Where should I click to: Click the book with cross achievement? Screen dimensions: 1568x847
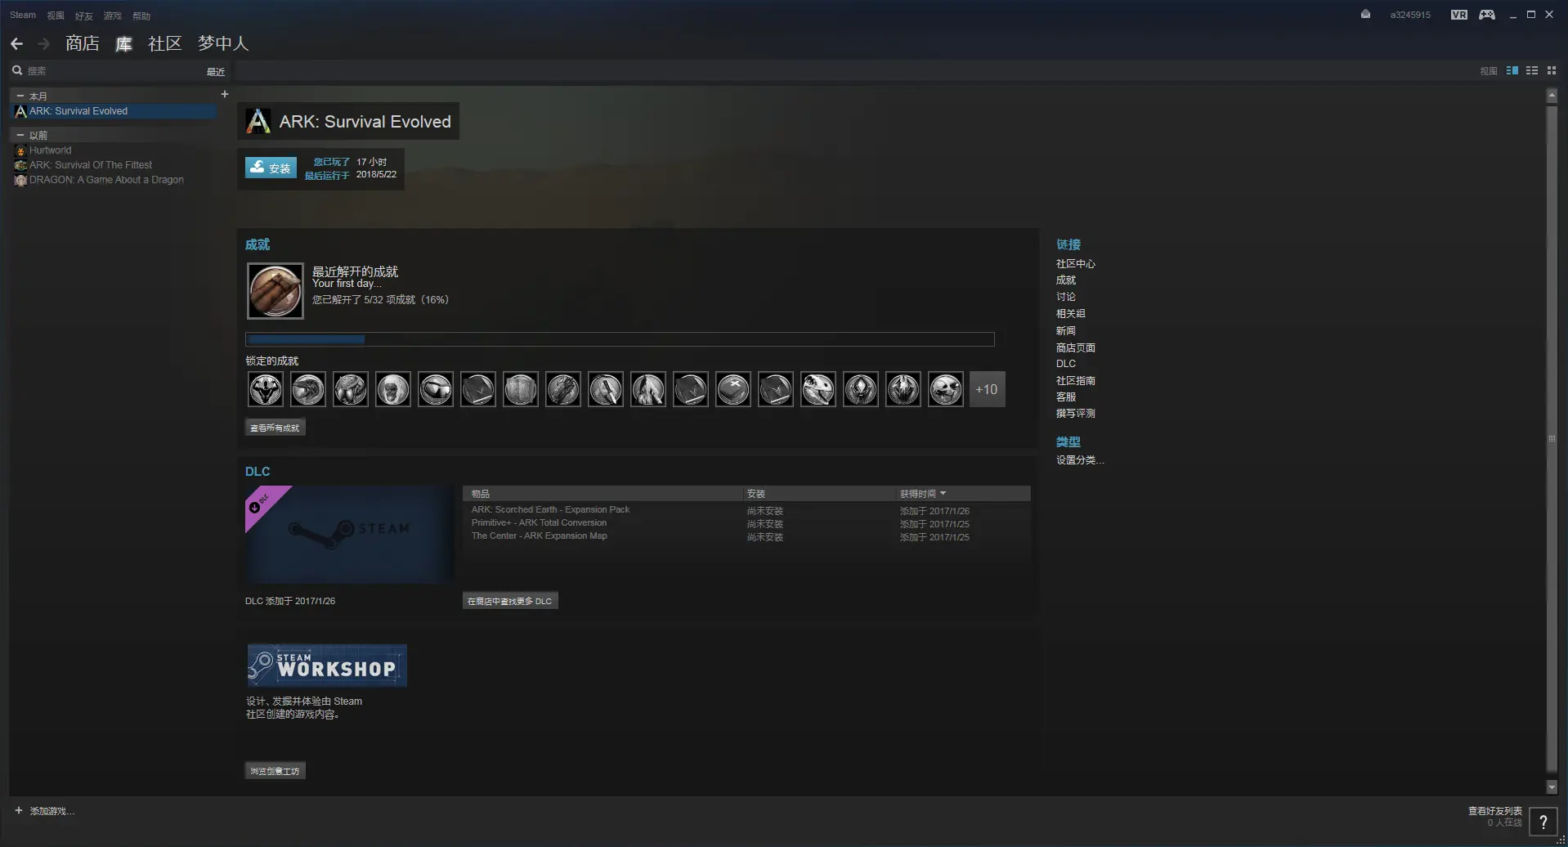(x=733, y=389)
